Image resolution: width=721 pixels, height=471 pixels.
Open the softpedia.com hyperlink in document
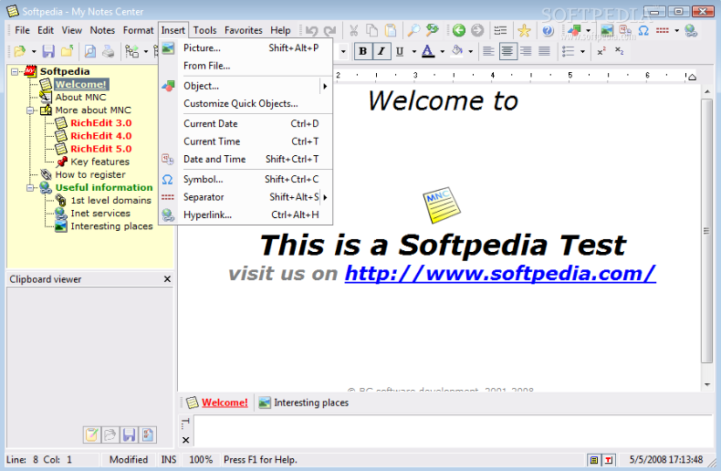[500, 273]
